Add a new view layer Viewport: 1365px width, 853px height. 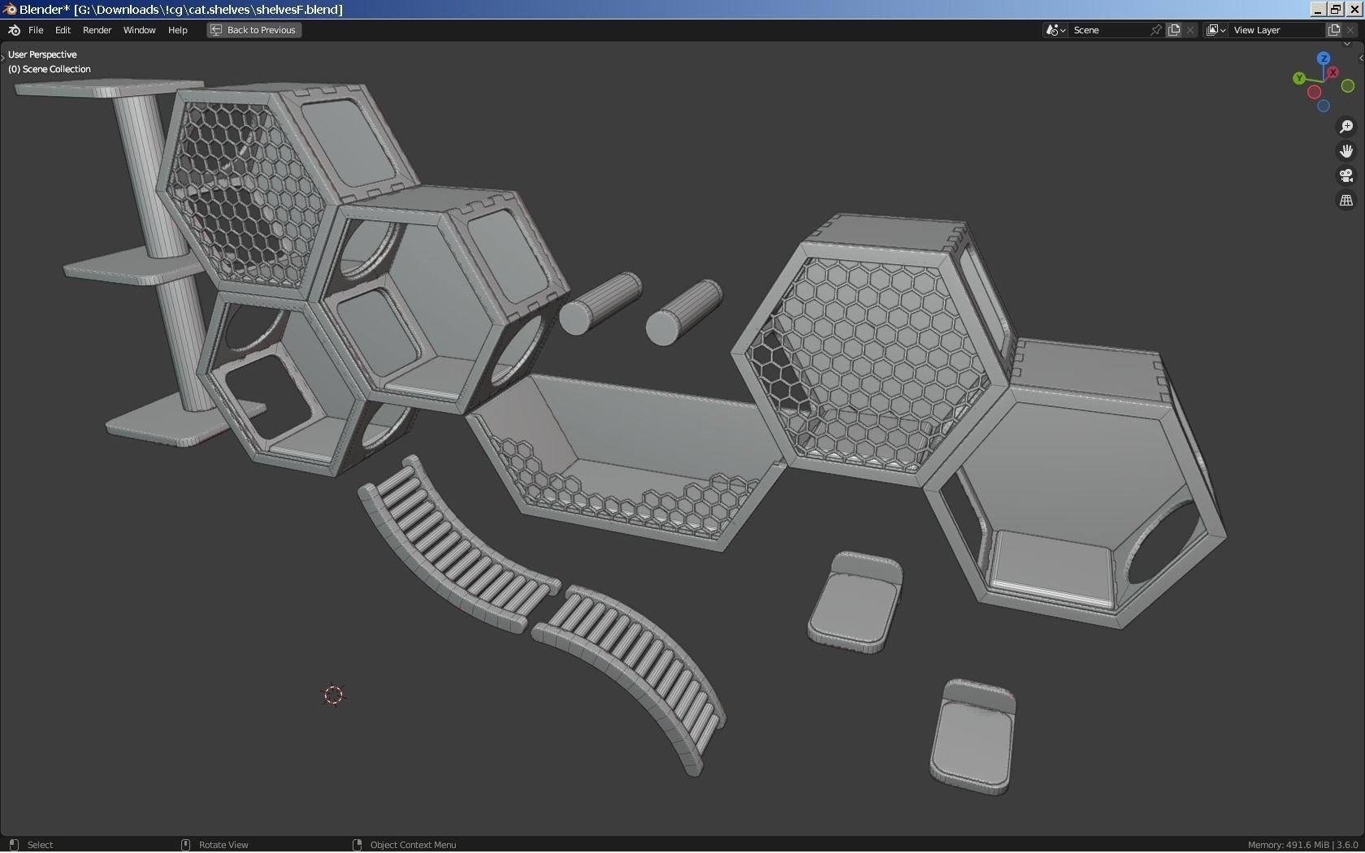point(1334,30)
